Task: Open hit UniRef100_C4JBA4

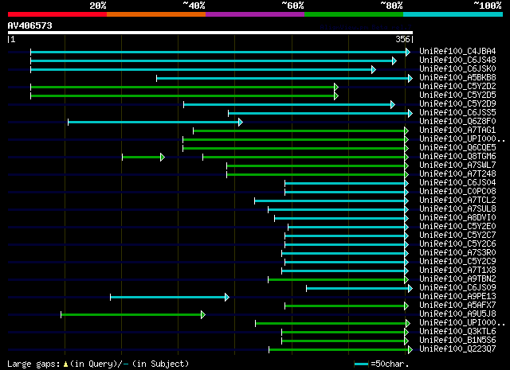Action: pos(457,52)
